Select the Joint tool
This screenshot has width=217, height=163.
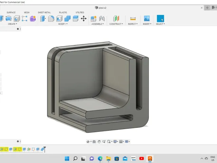102,18
